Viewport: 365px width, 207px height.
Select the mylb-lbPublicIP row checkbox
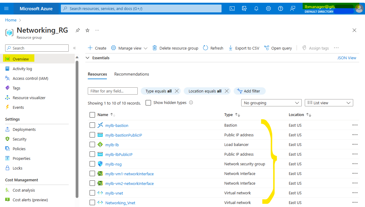pyautogui.click(x=92, y=154)
